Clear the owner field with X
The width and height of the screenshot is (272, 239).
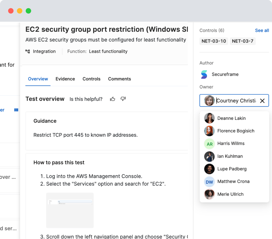[x=262, y=101]
